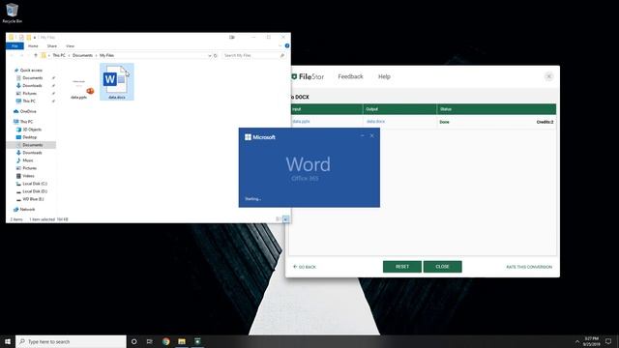Click the Output column header in FileStar

pos(399,109)
